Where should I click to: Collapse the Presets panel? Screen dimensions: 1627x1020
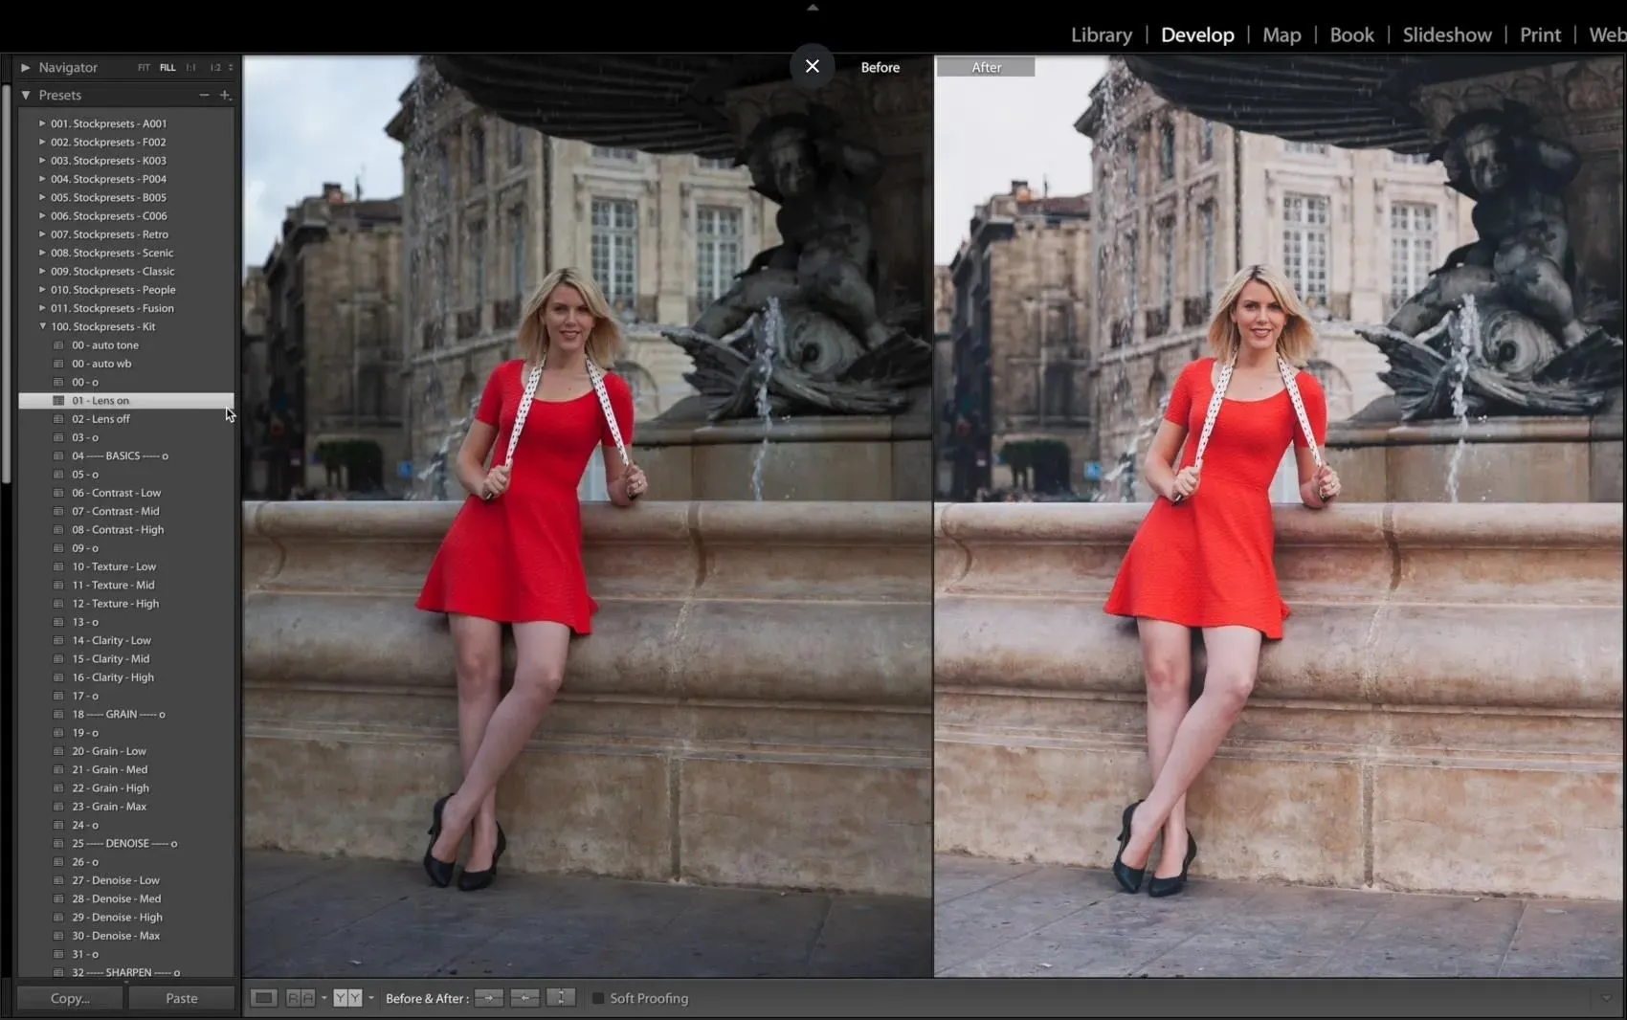coord(26,95)
